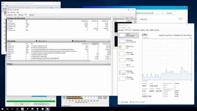Tick the Image select-all checkbox
The height and width of the screenshot is (111, 197).
click(8, 21)
